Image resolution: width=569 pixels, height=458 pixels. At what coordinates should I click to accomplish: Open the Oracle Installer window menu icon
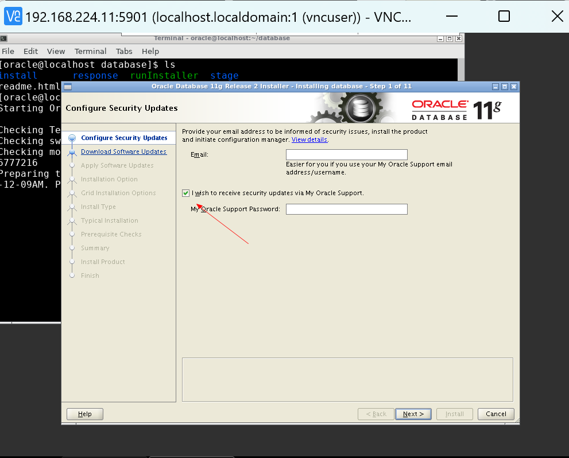click(68, 87)
